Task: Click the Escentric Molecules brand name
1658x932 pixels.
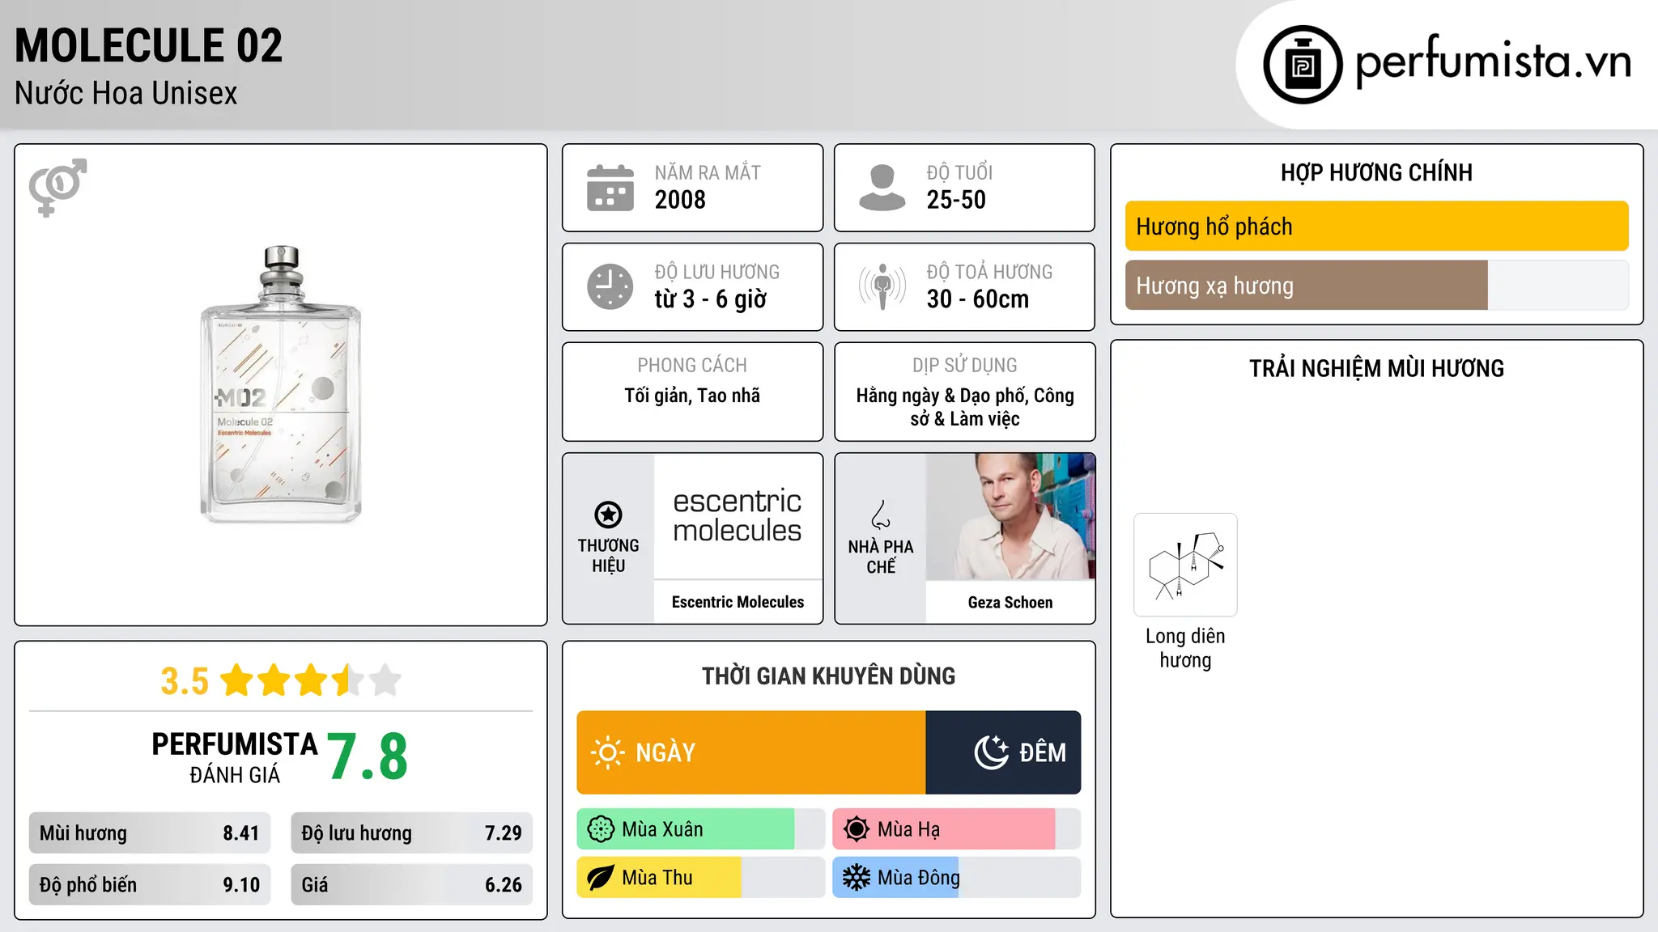Action: [738, 602]
